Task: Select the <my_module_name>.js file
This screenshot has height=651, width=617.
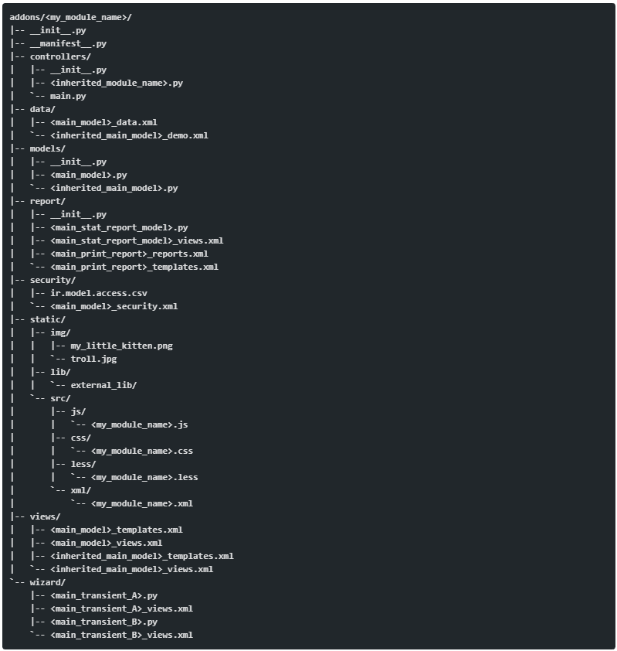Action: tap(139, 424)
